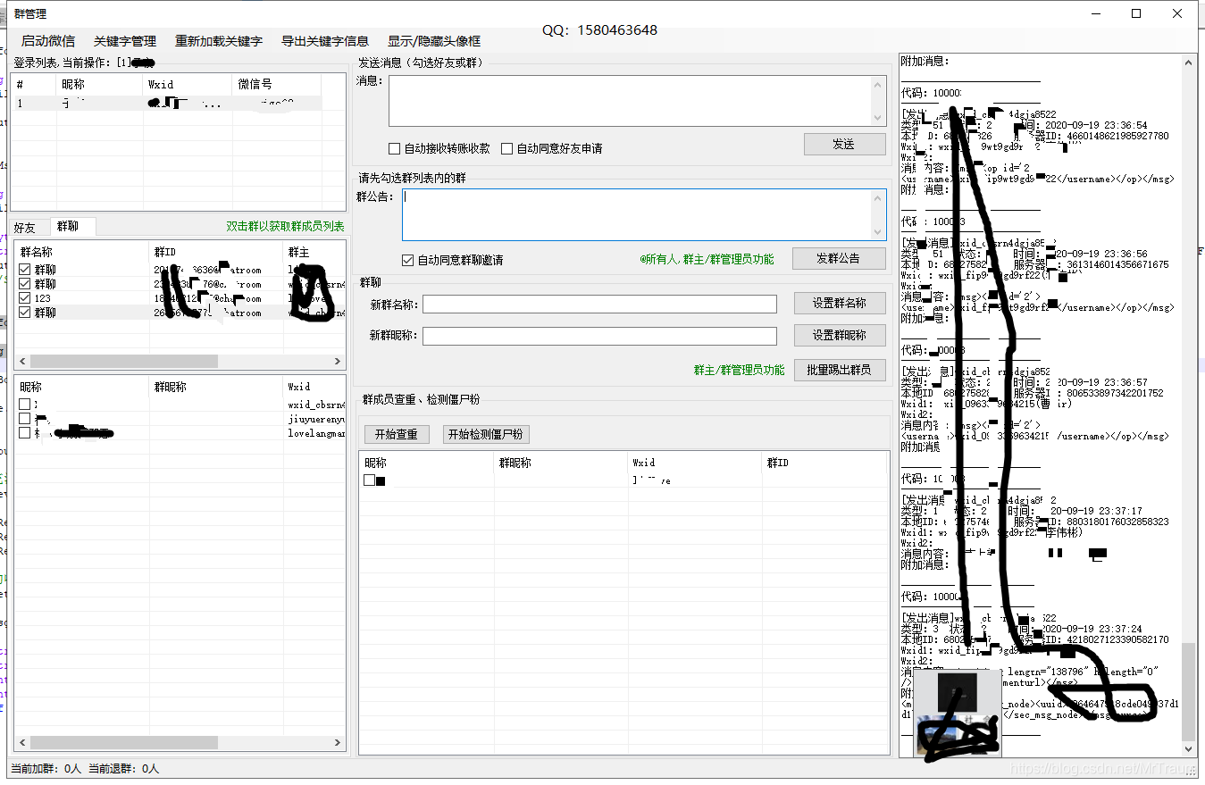Click the log panel scroll-up arrow

coord(1187,63)
